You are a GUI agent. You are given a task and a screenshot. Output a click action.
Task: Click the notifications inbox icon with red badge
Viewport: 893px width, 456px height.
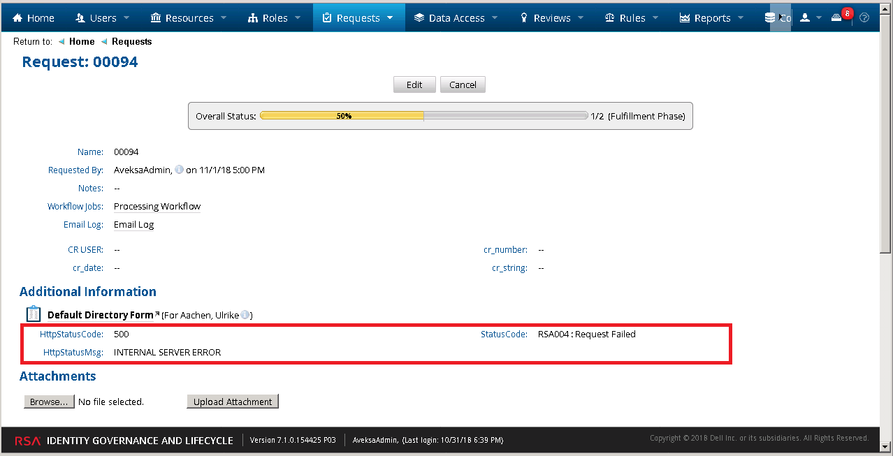(837, 18)
